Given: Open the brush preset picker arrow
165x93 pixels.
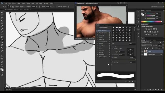Looking at the screenshot, I should tap(10, 7).
